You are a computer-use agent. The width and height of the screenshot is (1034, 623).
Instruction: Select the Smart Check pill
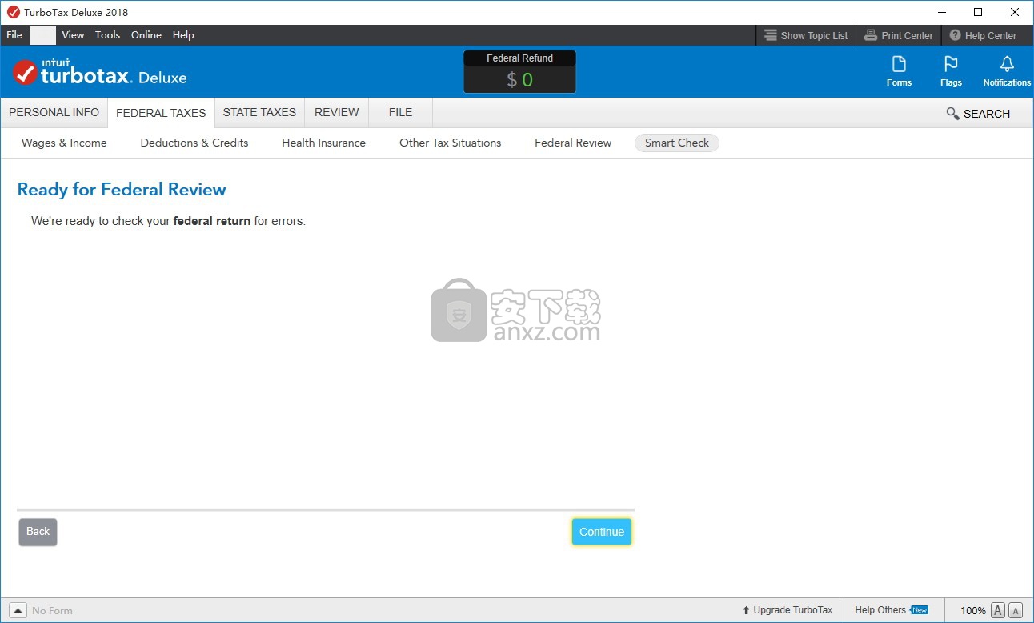pos(677,143)
